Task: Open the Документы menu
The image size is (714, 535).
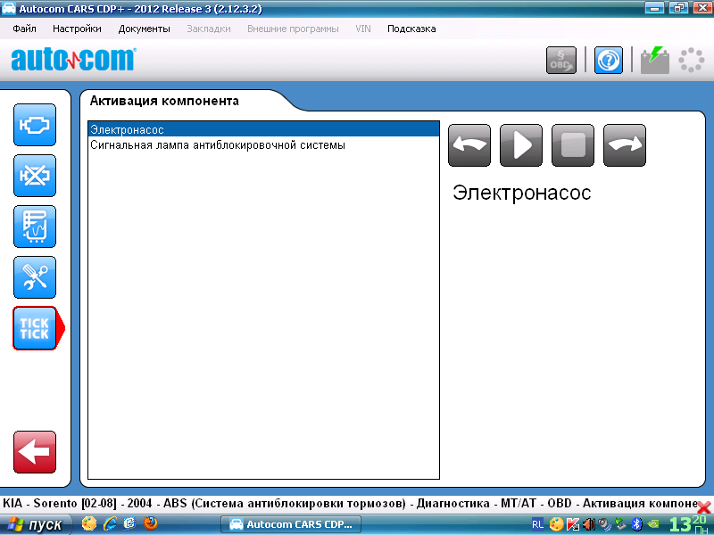Action: point(144,29)
